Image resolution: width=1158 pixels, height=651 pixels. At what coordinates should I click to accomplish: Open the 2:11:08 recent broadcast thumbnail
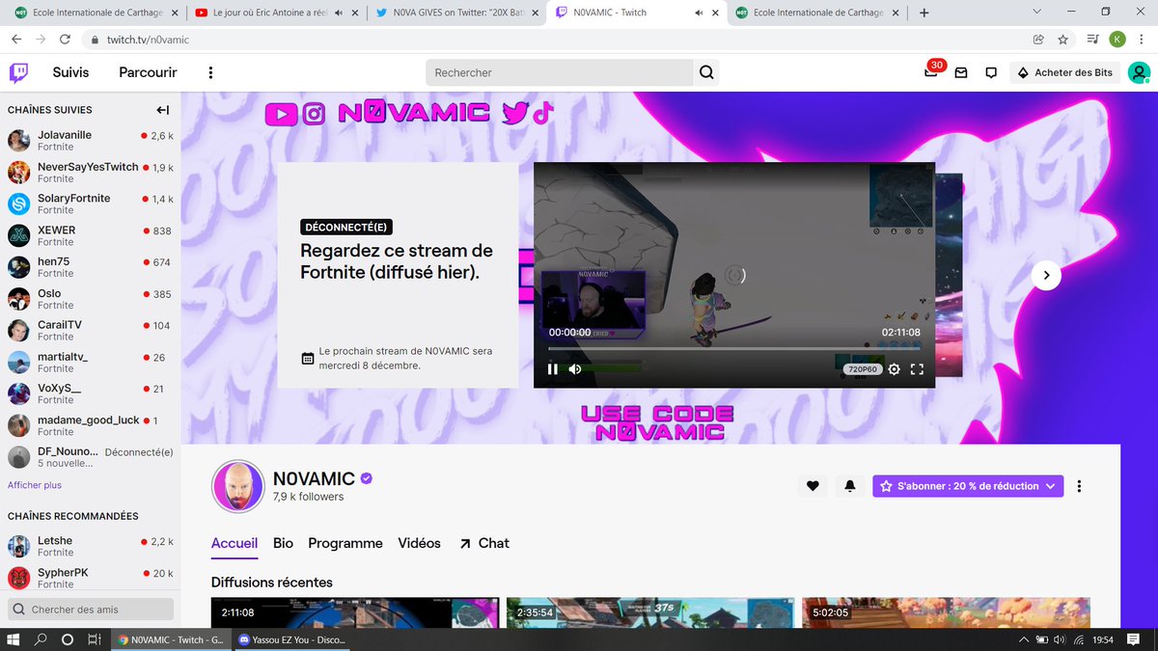coord(355,612)
